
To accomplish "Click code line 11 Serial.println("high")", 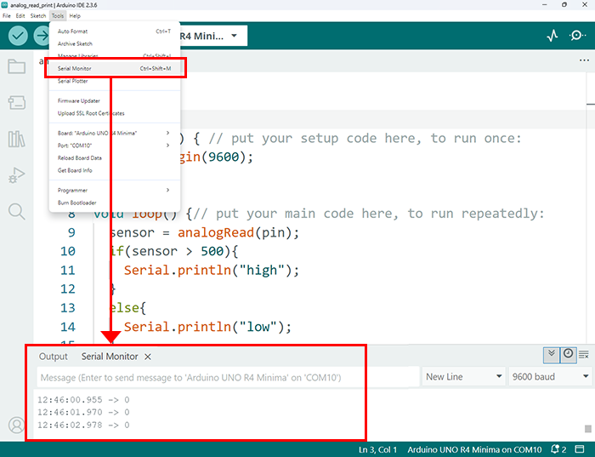I will coord(212,270).
